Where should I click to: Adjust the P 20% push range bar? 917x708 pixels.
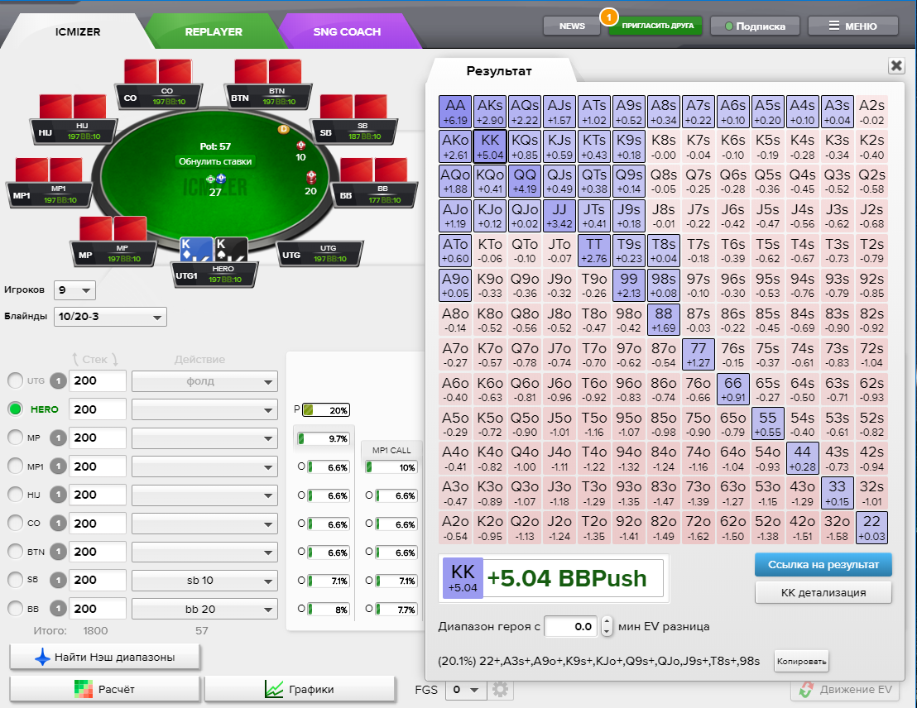326,410
